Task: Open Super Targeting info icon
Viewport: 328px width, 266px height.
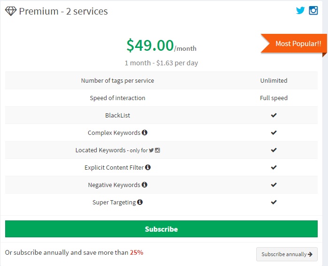Action: point(140,202)
